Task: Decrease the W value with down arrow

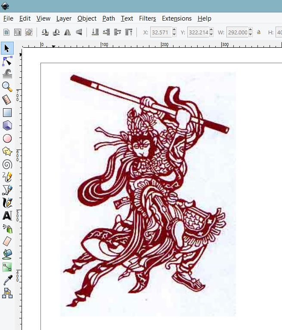Action: point(251,34)
